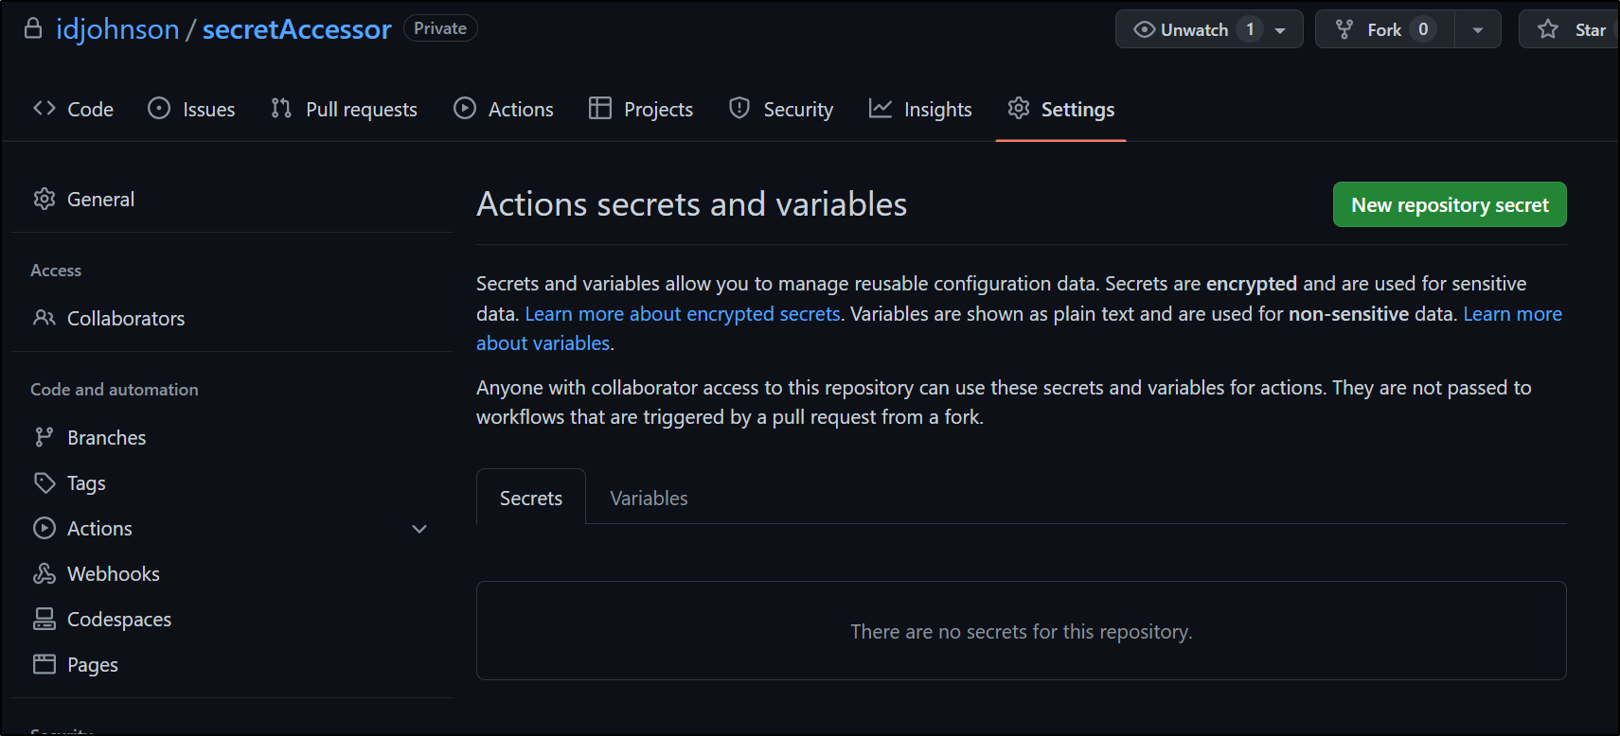Open the Security tab

click(x=781, y=109)
